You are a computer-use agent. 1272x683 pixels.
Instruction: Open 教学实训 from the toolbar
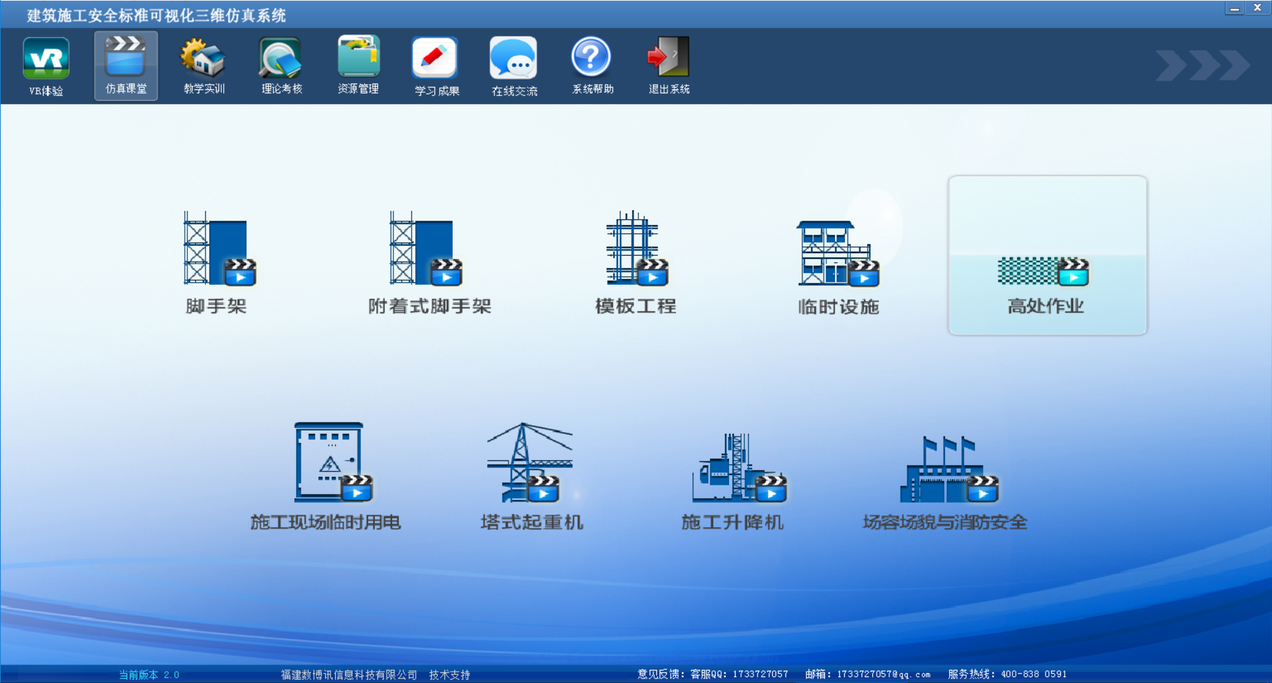(x=204, y=66)
